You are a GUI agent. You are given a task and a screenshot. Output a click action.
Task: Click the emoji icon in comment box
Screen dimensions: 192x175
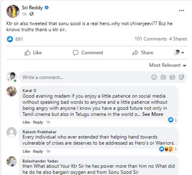154,77
